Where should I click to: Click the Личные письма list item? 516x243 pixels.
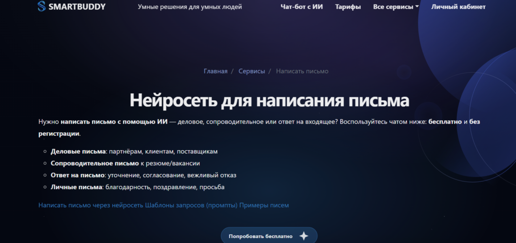pyautogui.click(x=138, y=187)
